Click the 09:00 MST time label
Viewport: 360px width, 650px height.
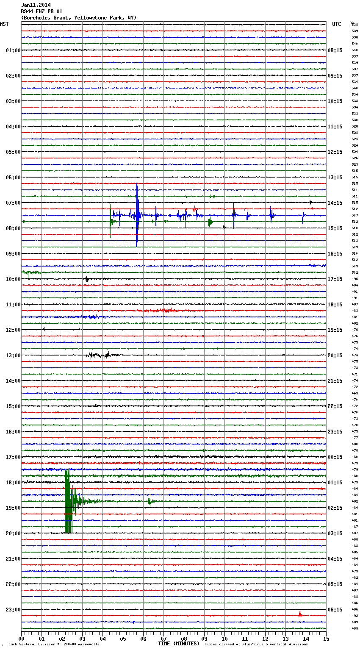coord(13,254)
